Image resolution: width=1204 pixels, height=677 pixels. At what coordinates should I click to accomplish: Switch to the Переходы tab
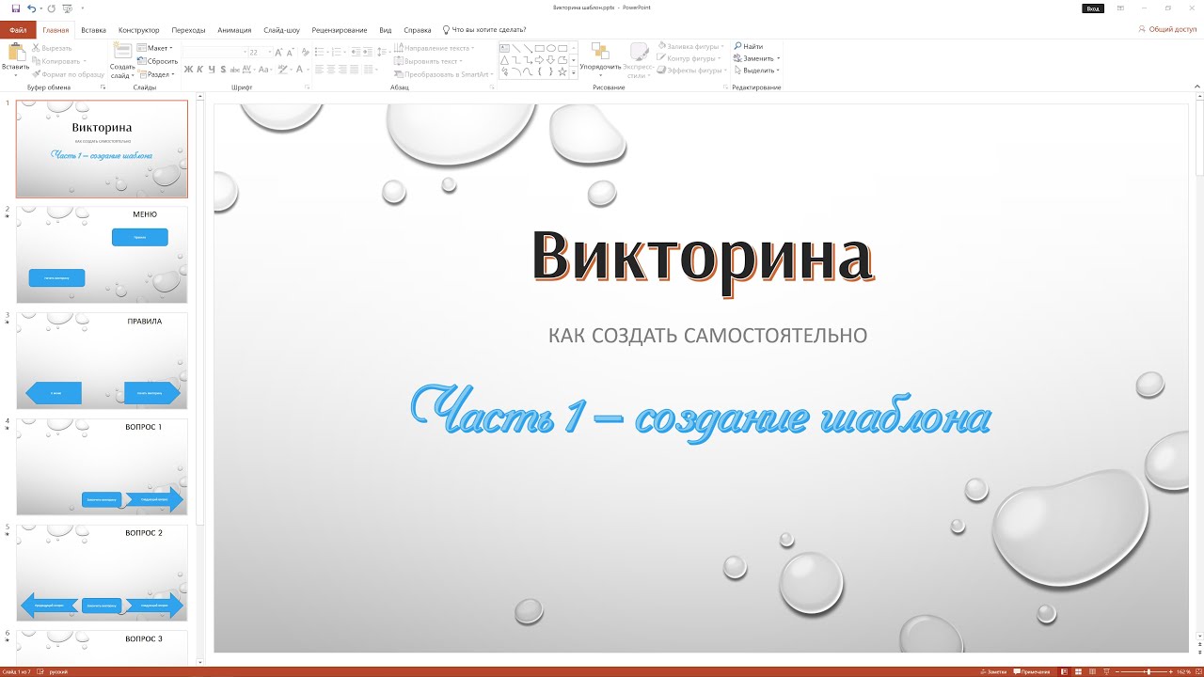pos(188,30)
